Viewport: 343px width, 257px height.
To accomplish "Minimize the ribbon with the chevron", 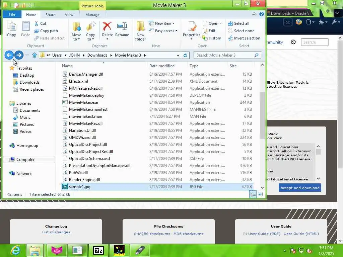I will pos(254,14).
